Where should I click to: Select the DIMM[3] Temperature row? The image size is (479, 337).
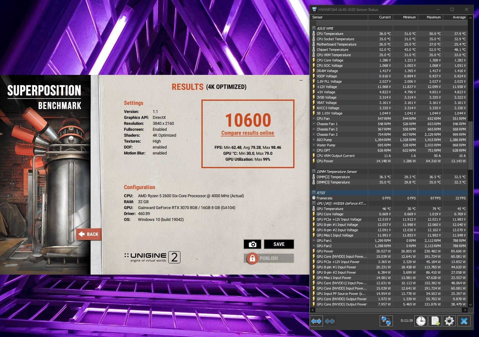click(x=389, y=182)
